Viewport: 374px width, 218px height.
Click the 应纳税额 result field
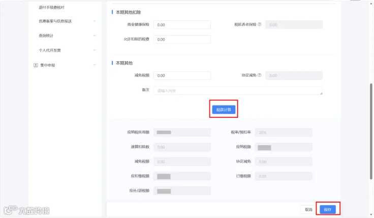coord(284,147)
